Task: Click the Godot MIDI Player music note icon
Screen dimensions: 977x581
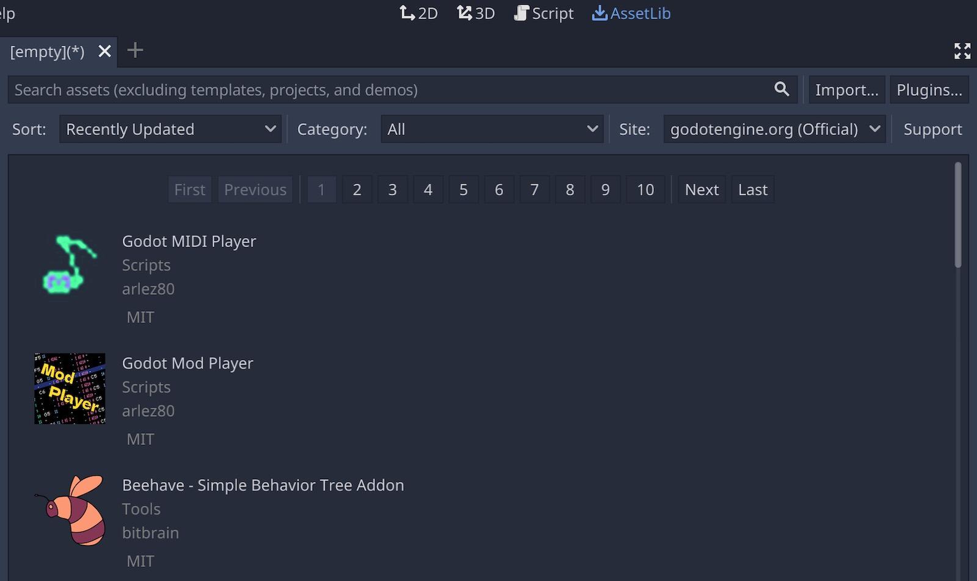Action: [x=70, y=265]
